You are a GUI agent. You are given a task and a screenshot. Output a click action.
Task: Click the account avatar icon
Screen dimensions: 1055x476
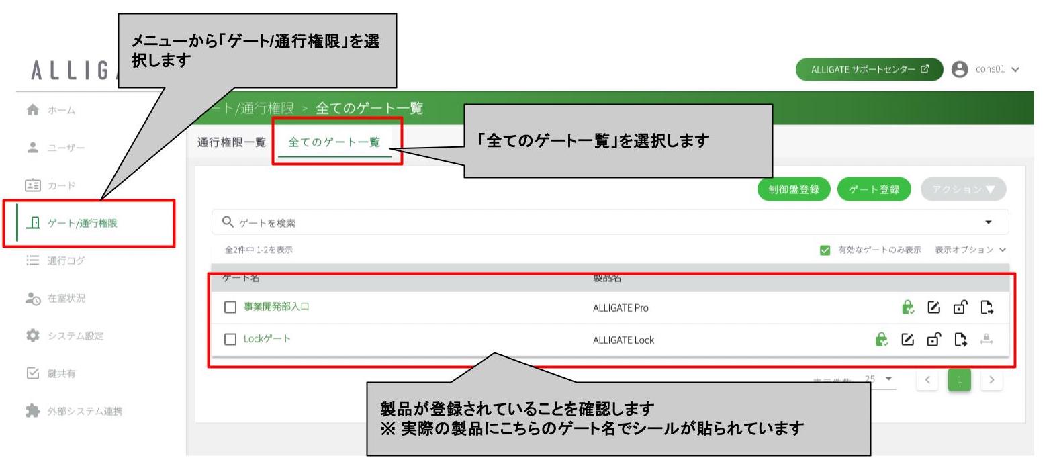tap(960, 69)
